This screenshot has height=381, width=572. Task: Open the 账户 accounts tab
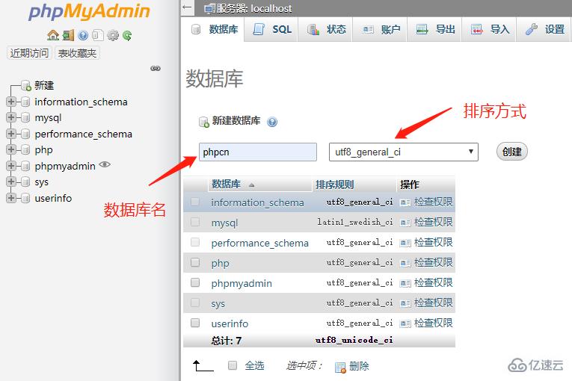tap(380, 29)
